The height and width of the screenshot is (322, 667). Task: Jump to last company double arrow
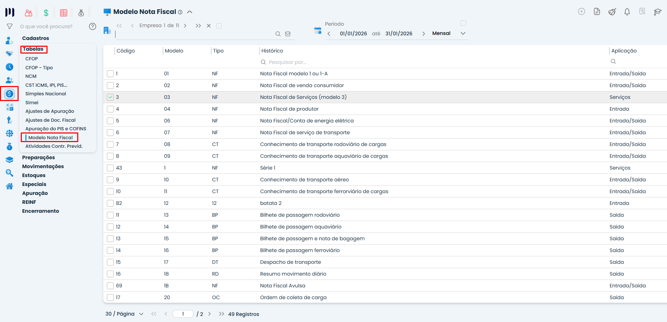coord(198,26)
